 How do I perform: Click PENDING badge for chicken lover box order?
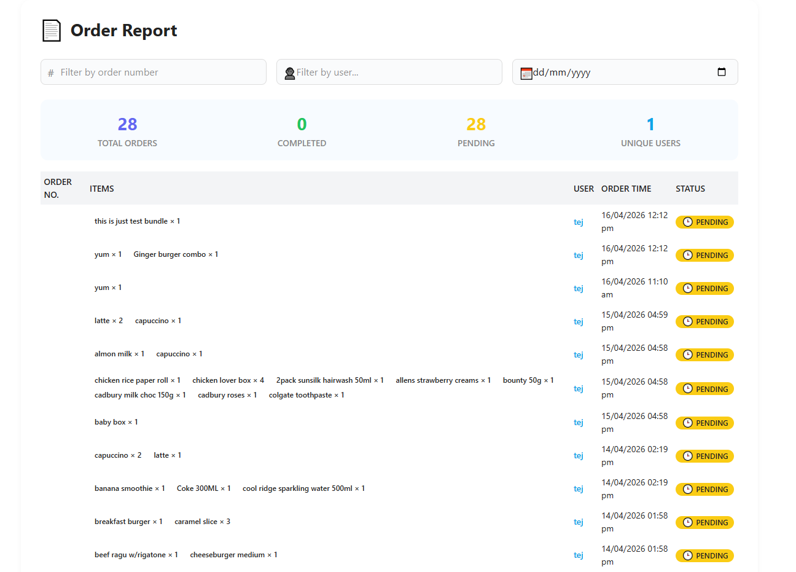704,388
